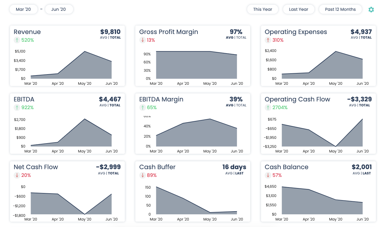Image resolution: width=384 pixels, height=227 pixels.
Task: Click the EBITDA Margin card title
Action: coord(161,99)
